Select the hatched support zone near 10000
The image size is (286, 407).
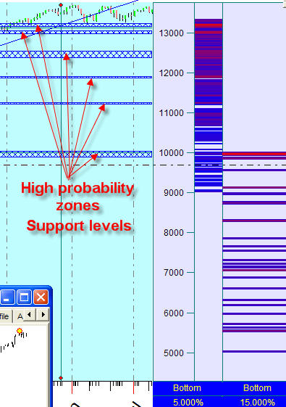click(76, 155)
